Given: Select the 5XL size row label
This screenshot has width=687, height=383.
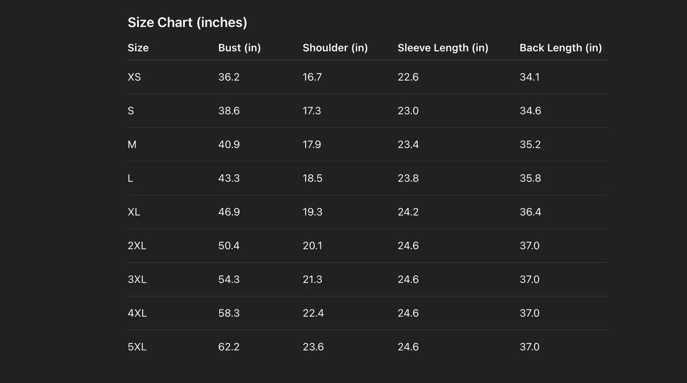Looking at the screenshot, I should click(137, 347).
